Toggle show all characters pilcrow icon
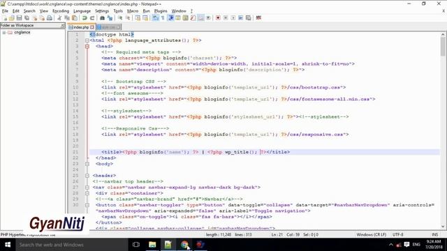The width and height of the screenshot is (447, 251). 163,18
